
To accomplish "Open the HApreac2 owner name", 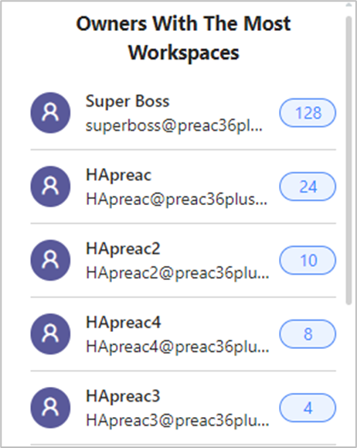I will pos(123,248).
